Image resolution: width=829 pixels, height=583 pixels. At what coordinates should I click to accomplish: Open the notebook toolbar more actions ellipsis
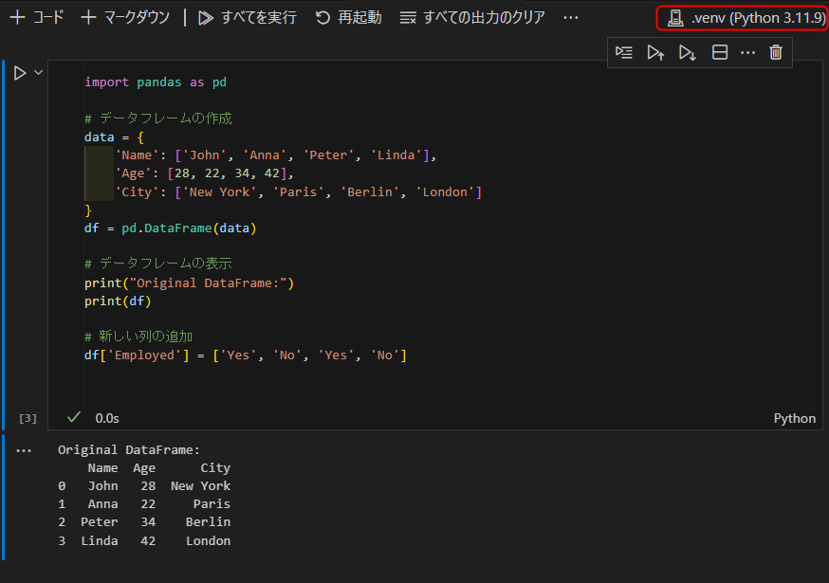coord(570,17)
